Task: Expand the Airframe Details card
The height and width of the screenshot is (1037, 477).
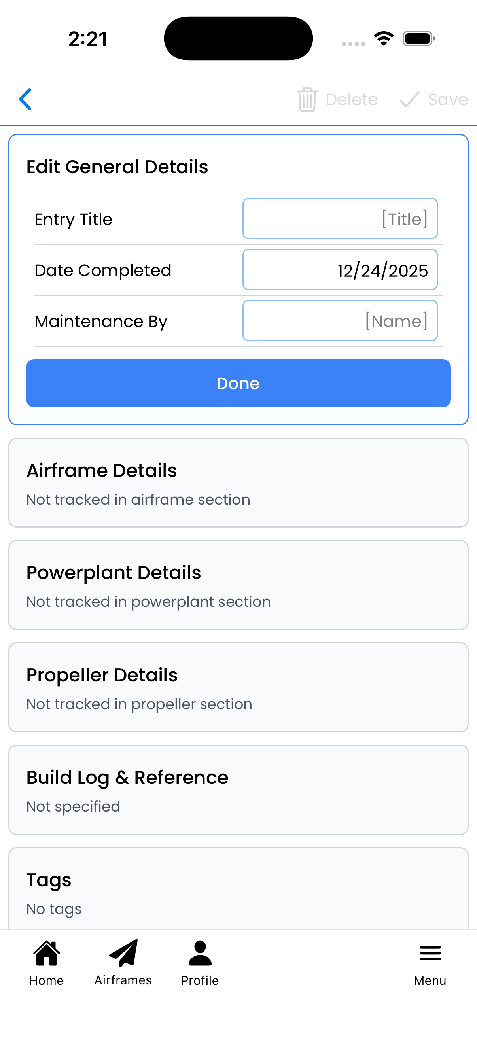Action: tap(238, 483)
